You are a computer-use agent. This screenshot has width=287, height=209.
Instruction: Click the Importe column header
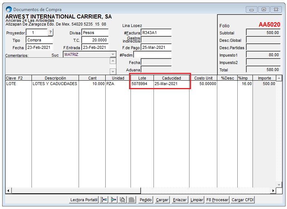click(x=264, y=78)
